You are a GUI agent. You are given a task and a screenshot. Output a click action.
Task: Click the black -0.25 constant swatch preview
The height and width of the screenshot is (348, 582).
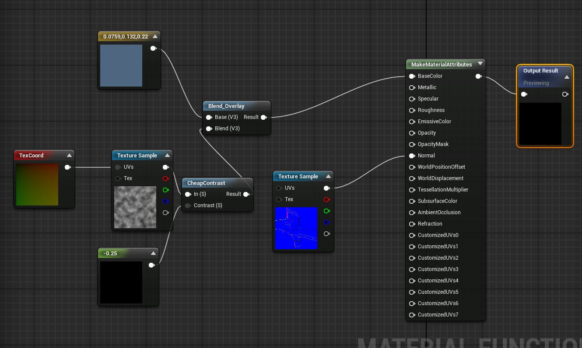click(121, 282)
